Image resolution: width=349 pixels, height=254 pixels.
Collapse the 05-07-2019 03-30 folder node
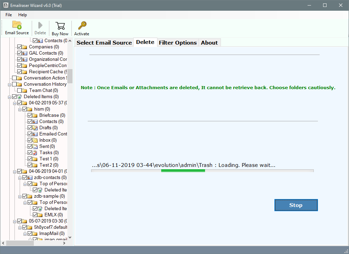coord(14,222)
